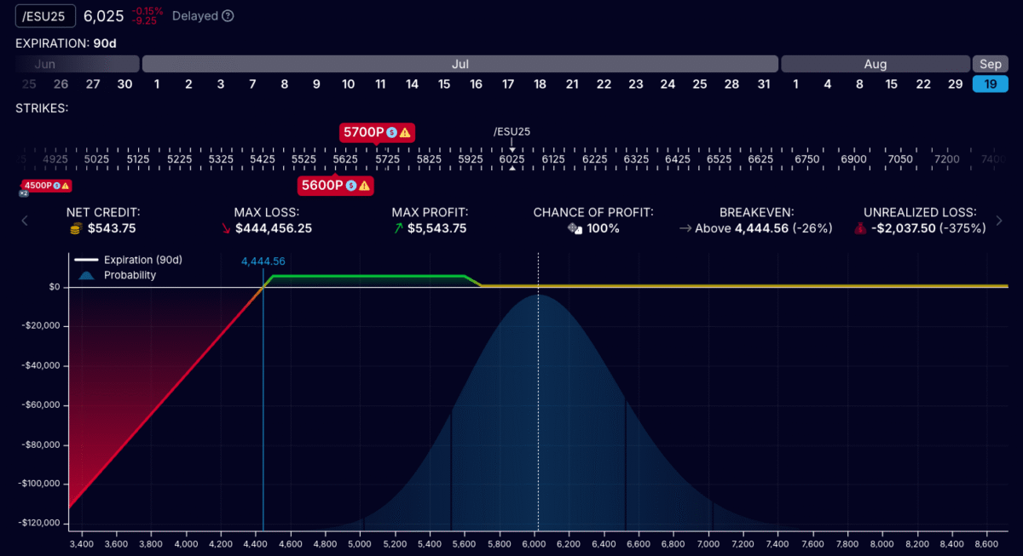Screen dimensions: 1023x556
Task: Click the Chance of Profit dice icon
Action: [575, 228]
